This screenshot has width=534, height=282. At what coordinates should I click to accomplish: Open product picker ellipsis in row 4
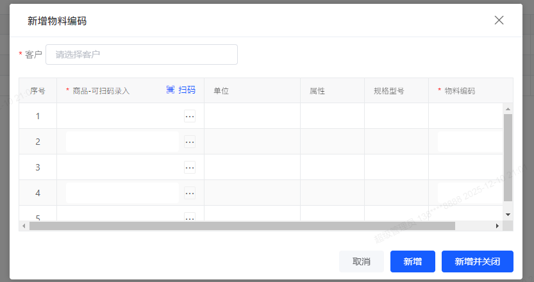[190, 193]
